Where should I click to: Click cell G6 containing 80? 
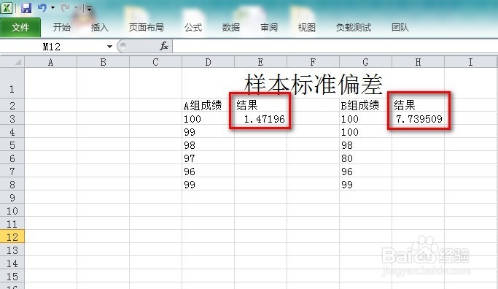pyautogui.click(x=365, y=158)
